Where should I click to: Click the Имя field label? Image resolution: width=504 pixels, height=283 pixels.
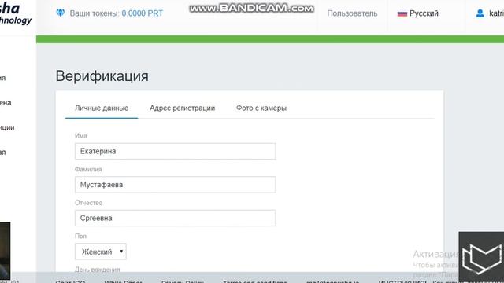pos(81,136)
